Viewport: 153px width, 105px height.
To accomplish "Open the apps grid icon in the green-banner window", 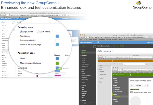I will (131, 75).
